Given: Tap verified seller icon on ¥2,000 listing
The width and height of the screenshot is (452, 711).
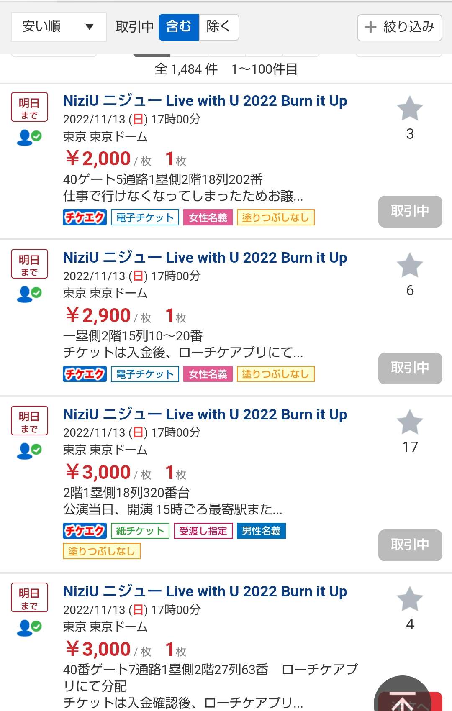Looking at the screenshot, I should point(29,137).
